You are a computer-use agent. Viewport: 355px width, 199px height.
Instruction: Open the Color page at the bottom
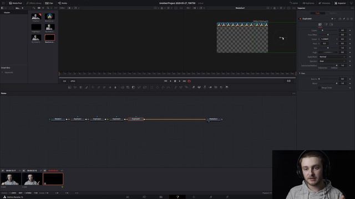point(194,197)
